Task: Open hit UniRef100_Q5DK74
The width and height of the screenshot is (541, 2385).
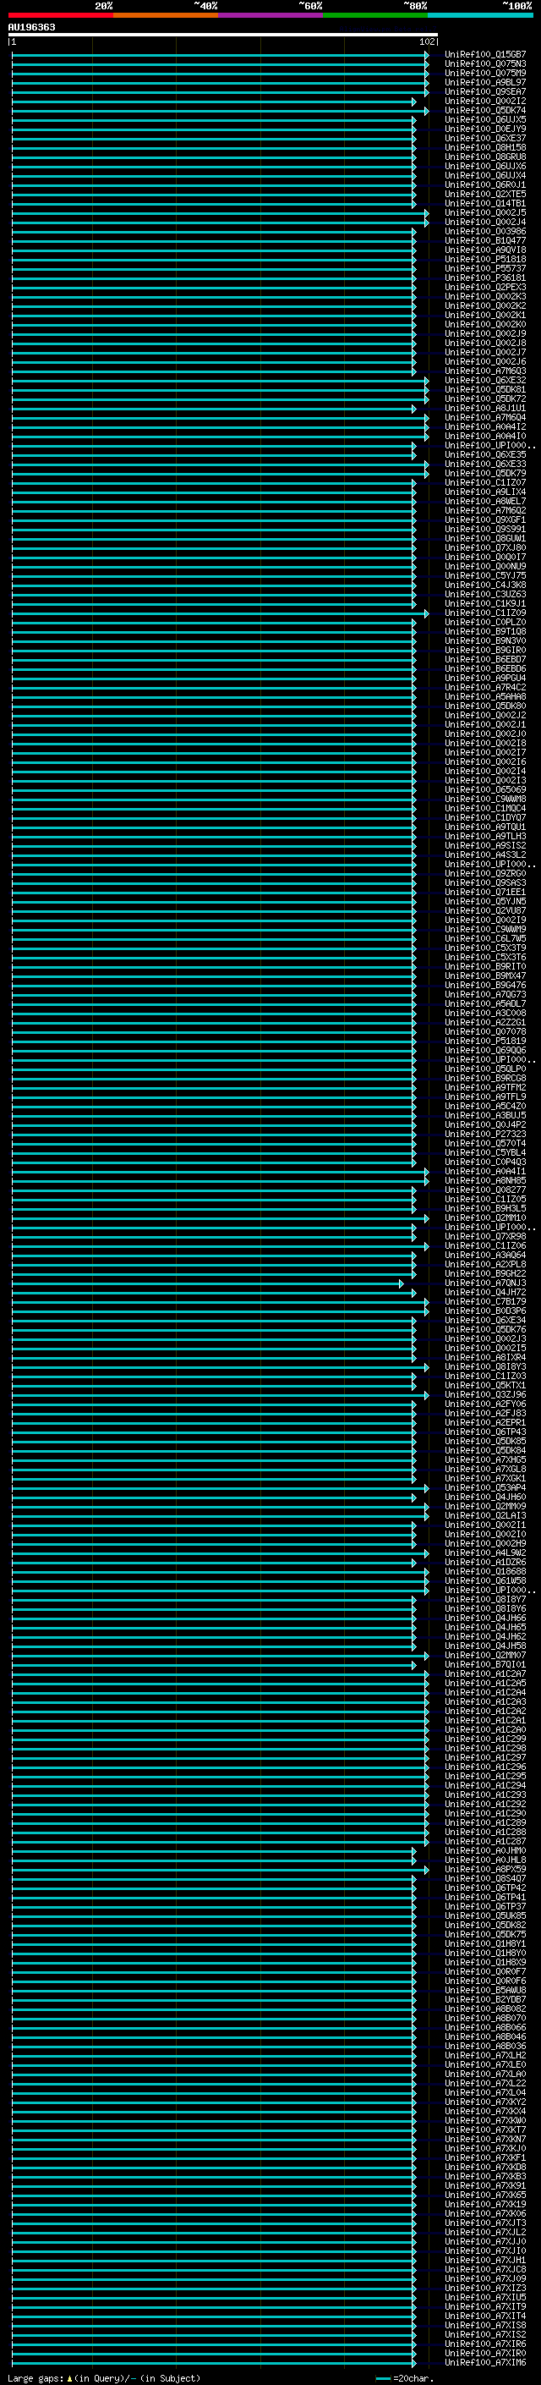Action: 484,110
